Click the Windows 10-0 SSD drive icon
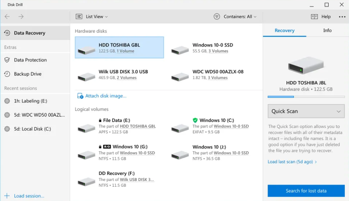The width and height of the screenshot is (349, 201). [180, 50]
